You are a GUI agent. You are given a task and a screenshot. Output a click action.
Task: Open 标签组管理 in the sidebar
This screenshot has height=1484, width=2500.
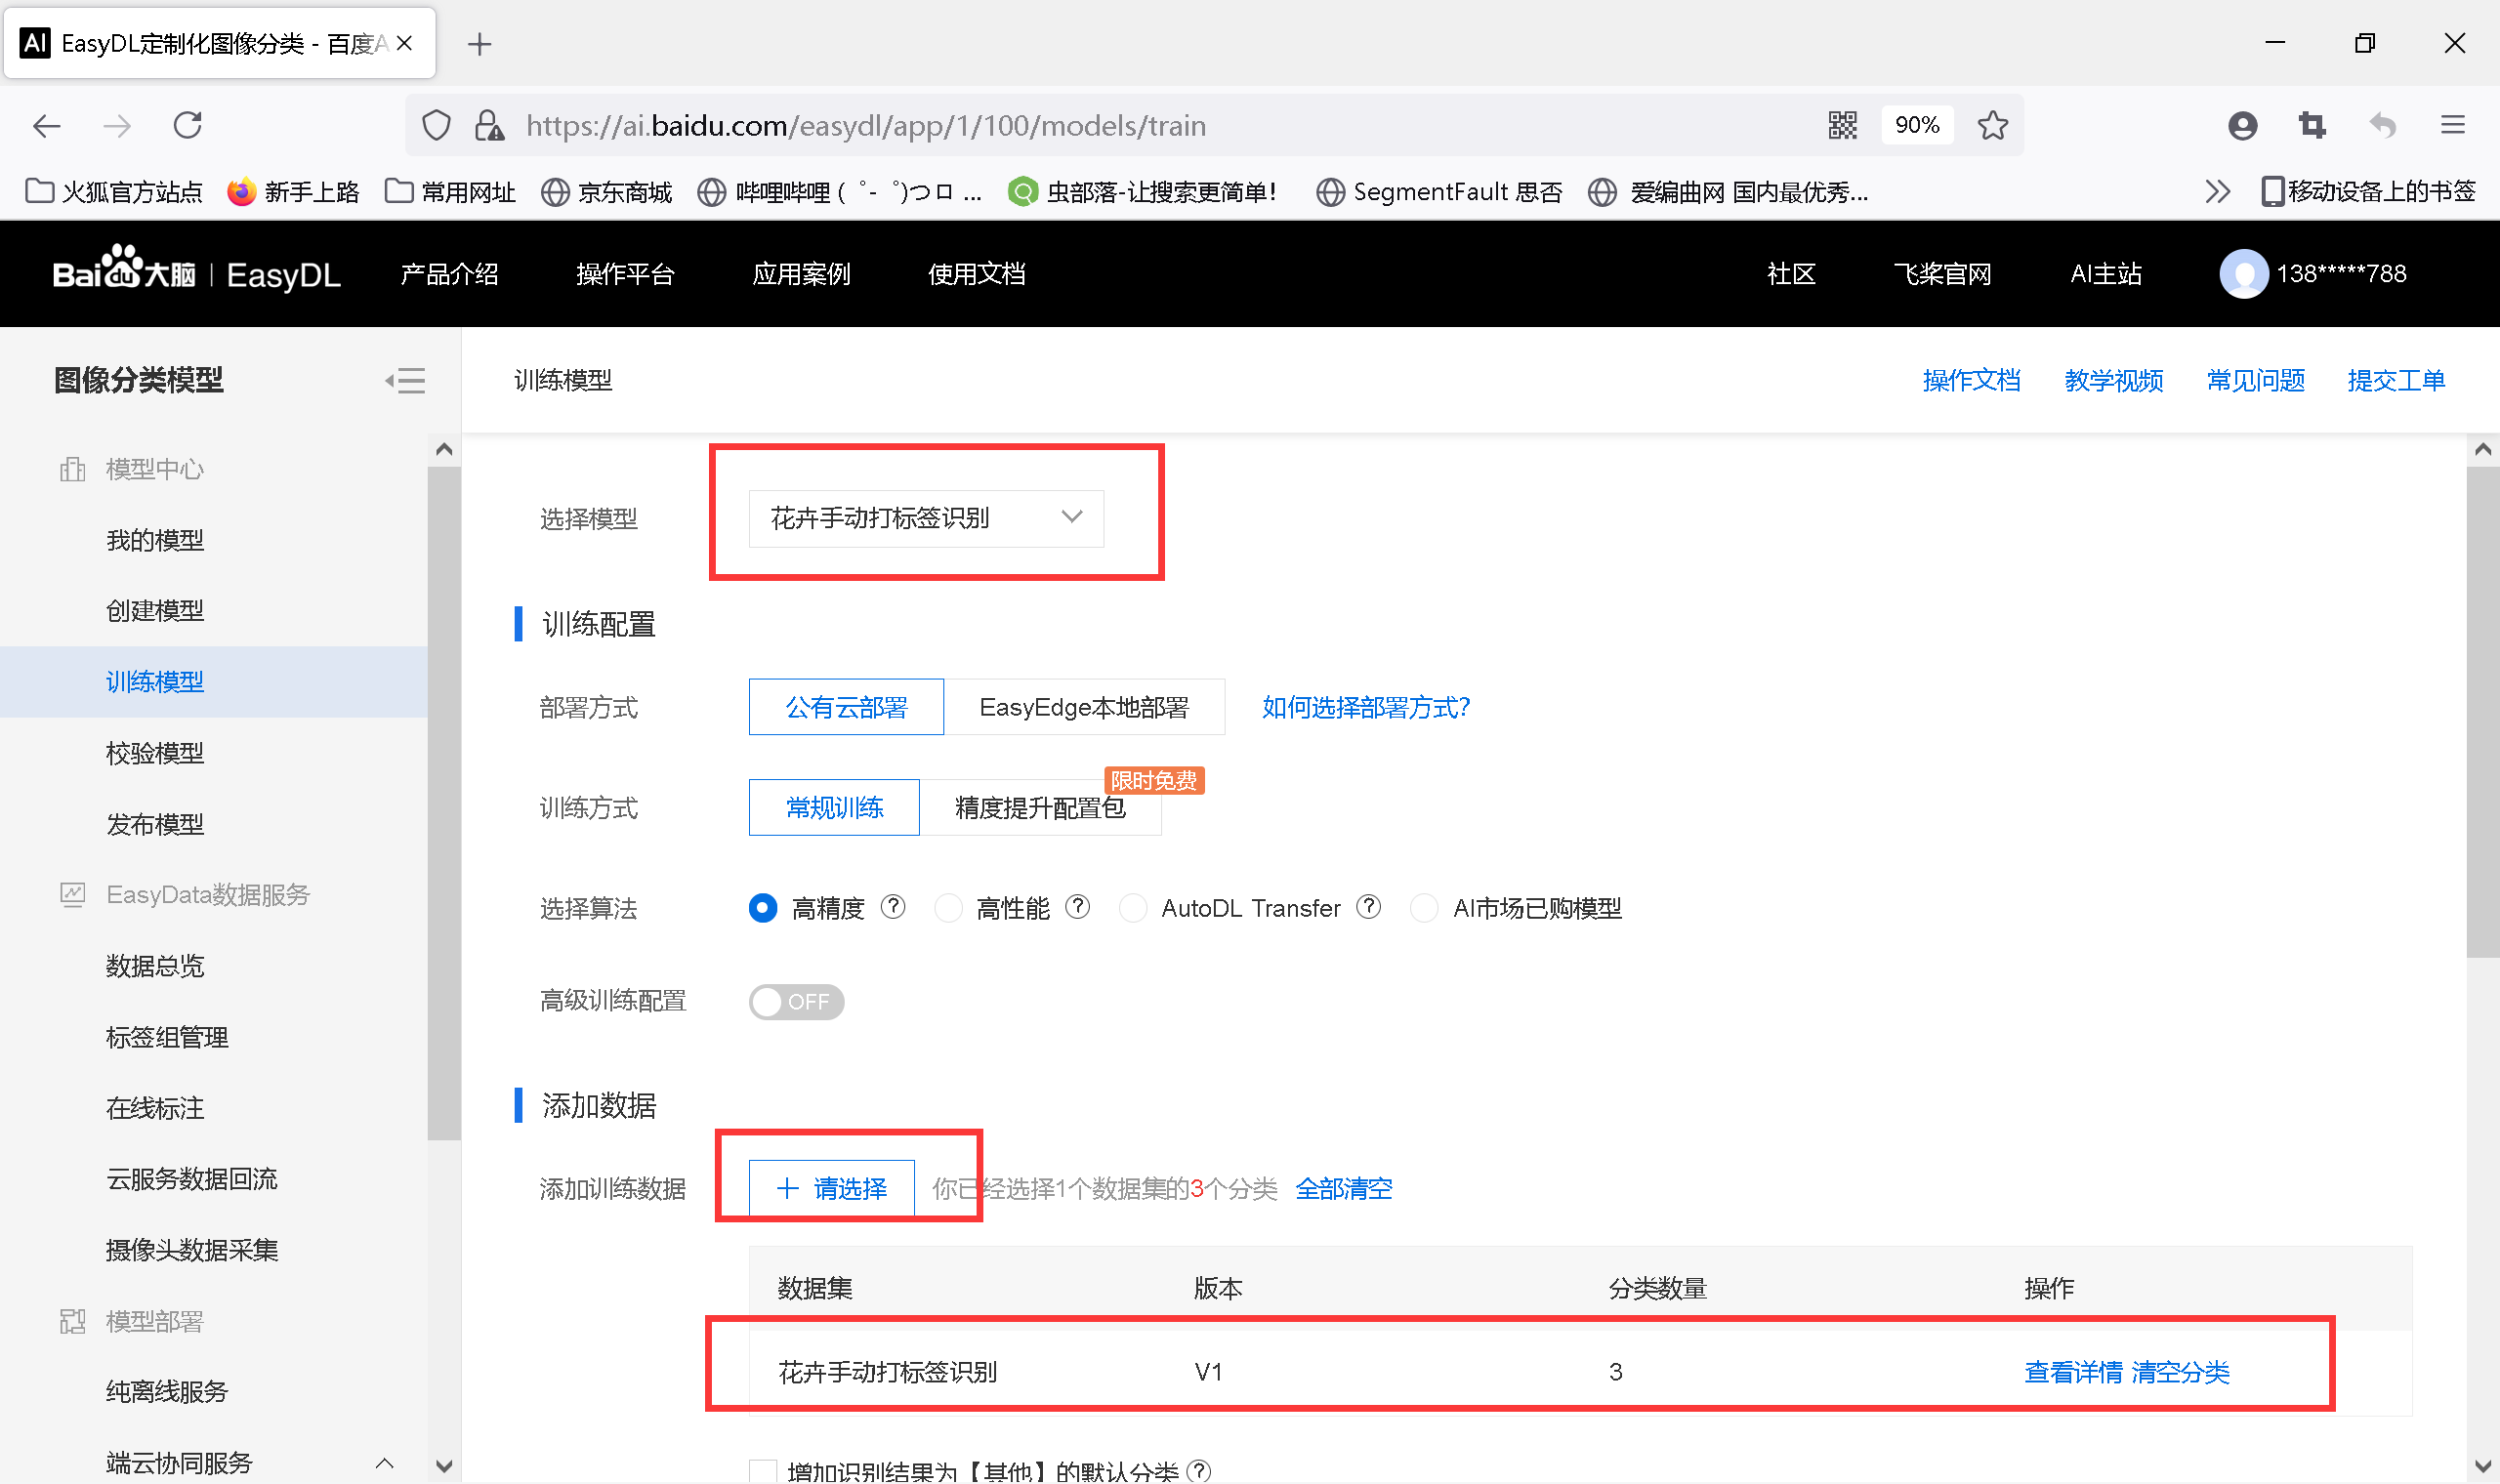[x=167, y=1037]
